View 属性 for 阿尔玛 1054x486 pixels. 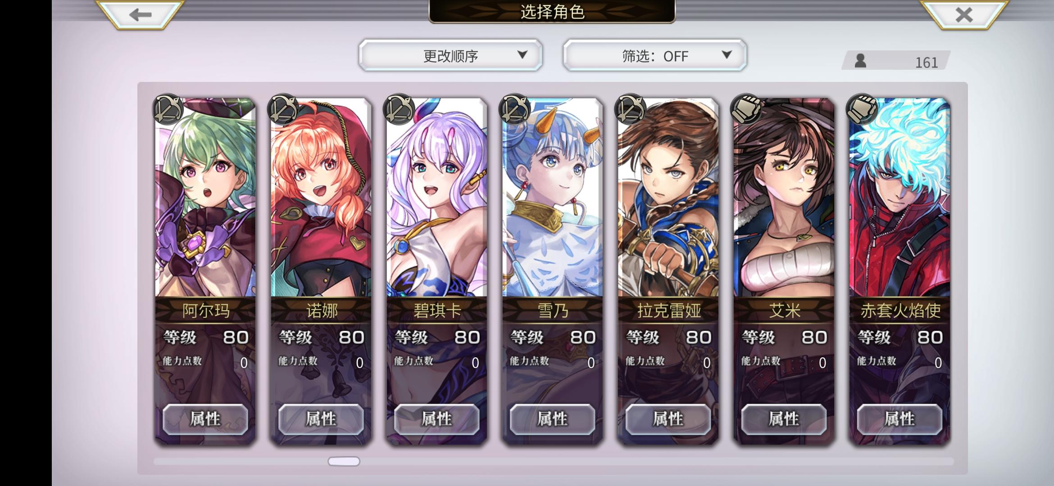tap(205, 419)
